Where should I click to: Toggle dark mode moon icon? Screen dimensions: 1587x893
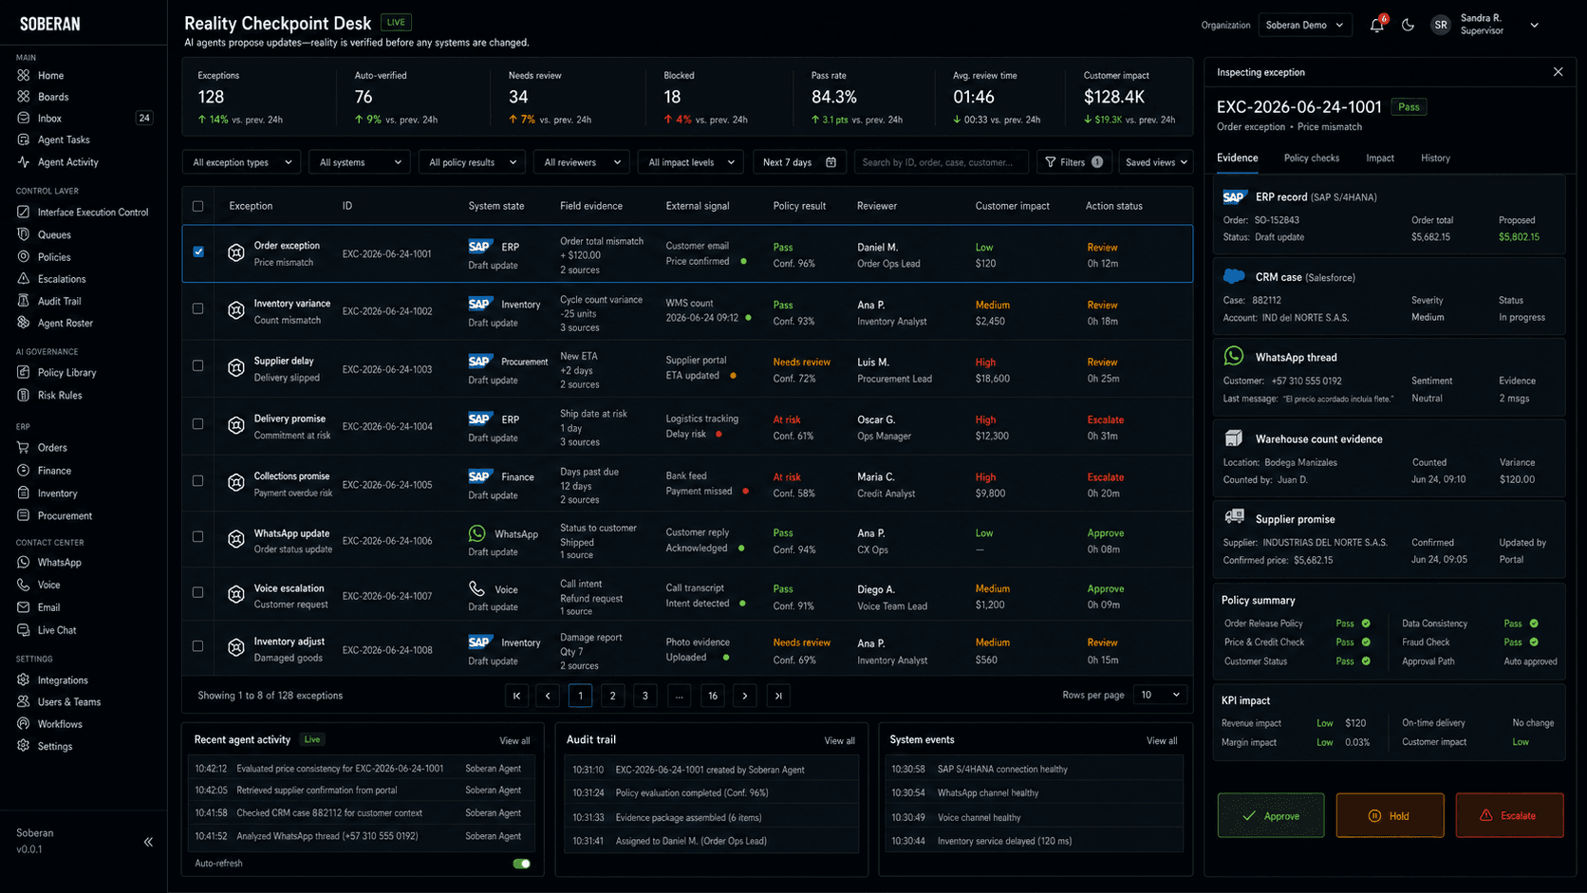coord(1408,26)
